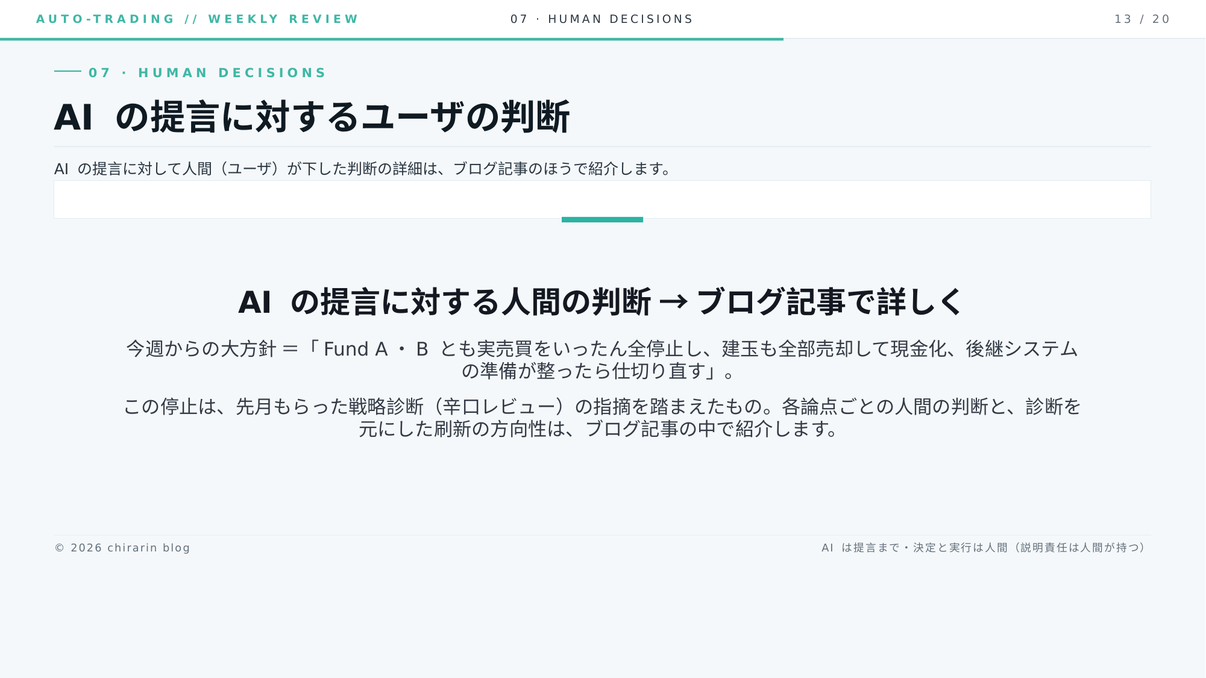Click the teal progress bar under the header
The height and width of the screenshot is (678, 1206).
(x=392, y=39)
